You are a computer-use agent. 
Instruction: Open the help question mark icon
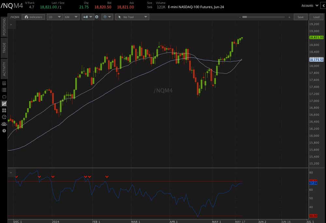click(x=4, y=131)
